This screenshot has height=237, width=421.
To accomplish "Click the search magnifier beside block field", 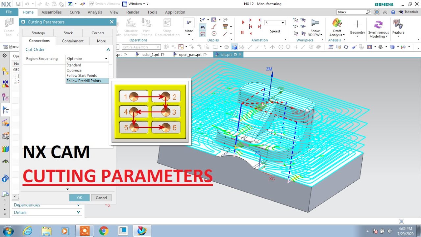I will (368, 12).
